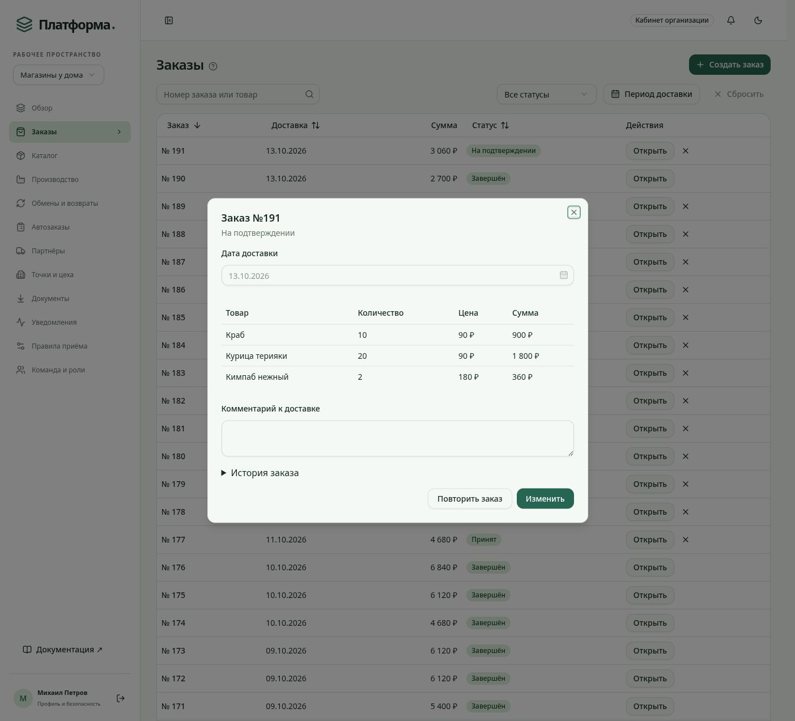This screenshot has height=721, width=795.
Task: Open the Все статусы filter dropdown
Action: pyautogui.click(x=547, y=94)
